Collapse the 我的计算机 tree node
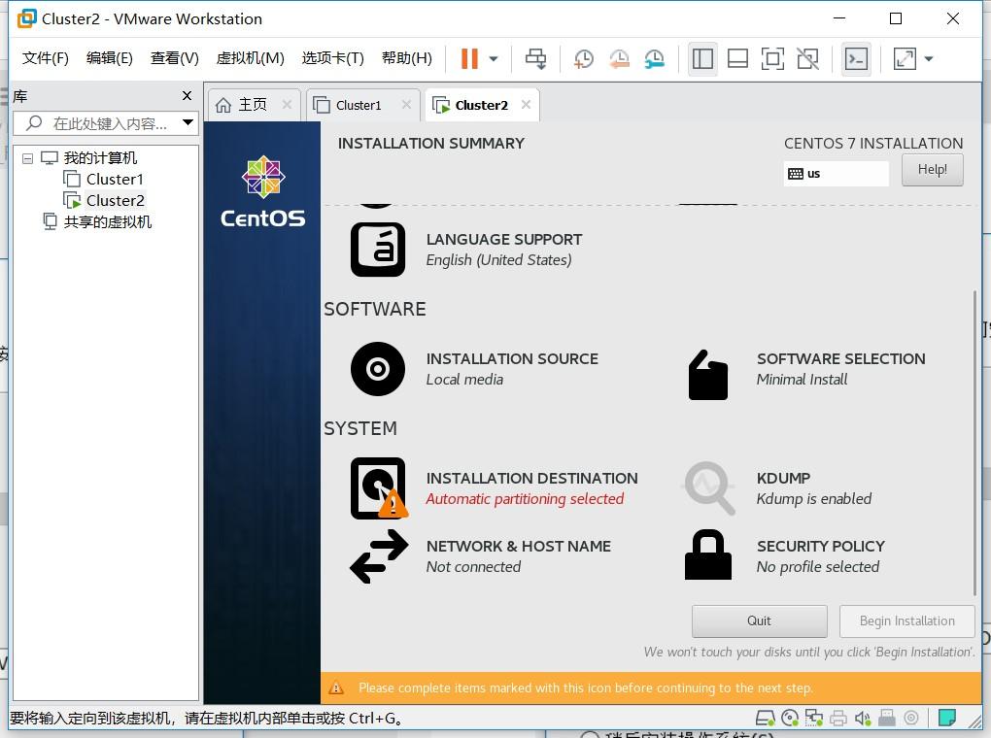Viewport: 991px width, 738px height. [x=28, y=158]
